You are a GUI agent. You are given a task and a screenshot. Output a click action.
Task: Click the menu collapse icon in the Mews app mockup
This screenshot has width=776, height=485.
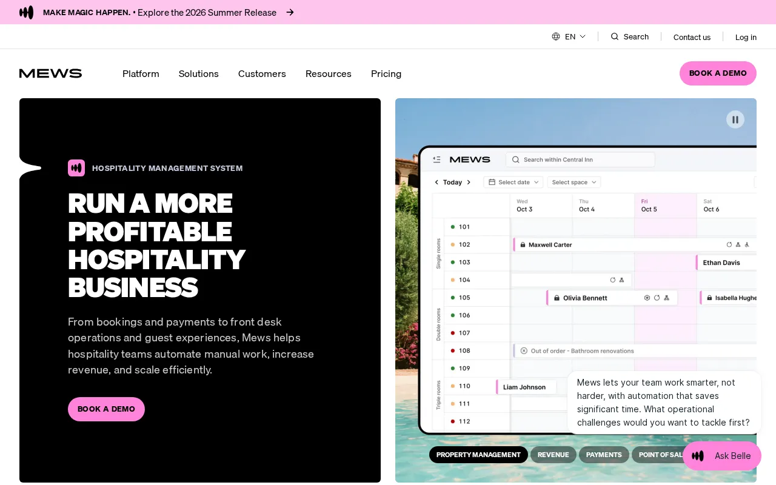436,159
